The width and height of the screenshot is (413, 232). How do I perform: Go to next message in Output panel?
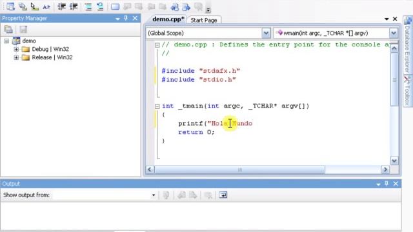(193, 195)
